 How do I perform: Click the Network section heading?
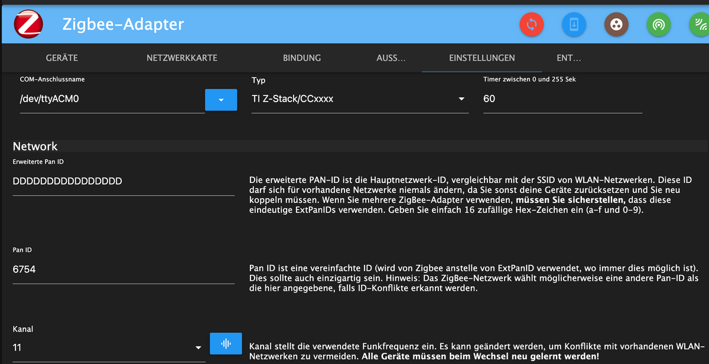coord(35,146)
